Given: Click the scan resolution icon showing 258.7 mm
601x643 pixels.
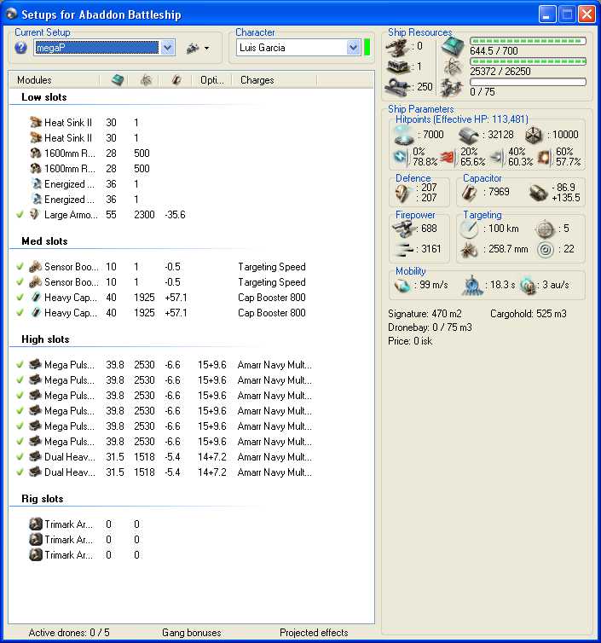Looking at the screenshot, I should click(x=469, y=250).
